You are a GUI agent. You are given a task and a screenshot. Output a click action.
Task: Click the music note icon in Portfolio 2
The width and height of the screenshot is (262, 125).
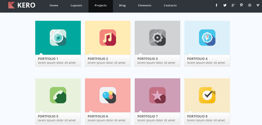tap(108, 37)
